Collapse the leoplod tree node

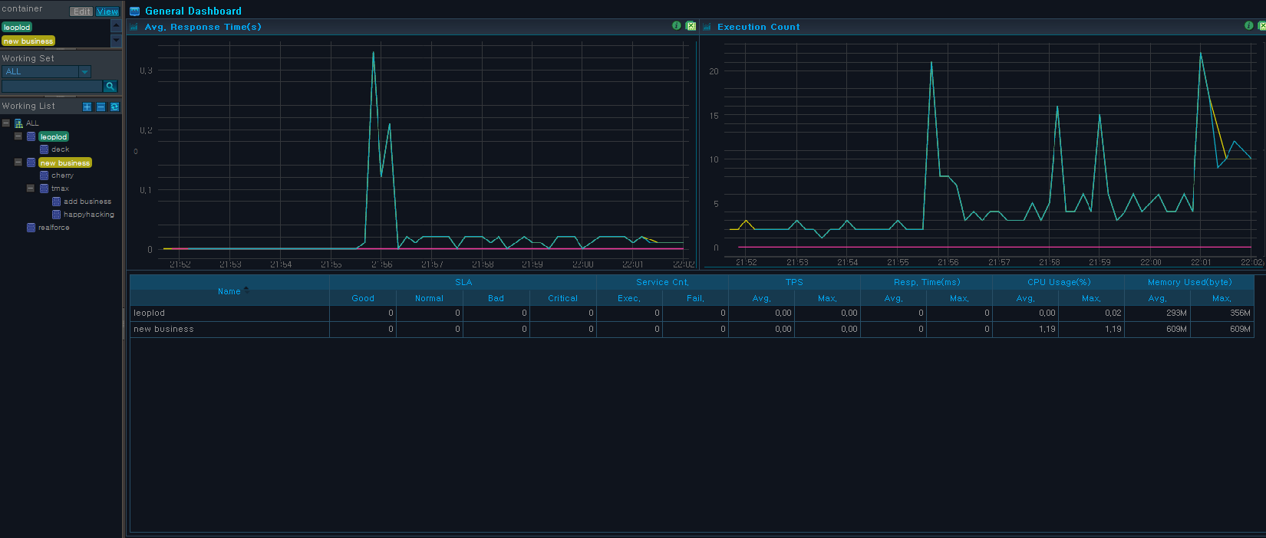point(18,136)
